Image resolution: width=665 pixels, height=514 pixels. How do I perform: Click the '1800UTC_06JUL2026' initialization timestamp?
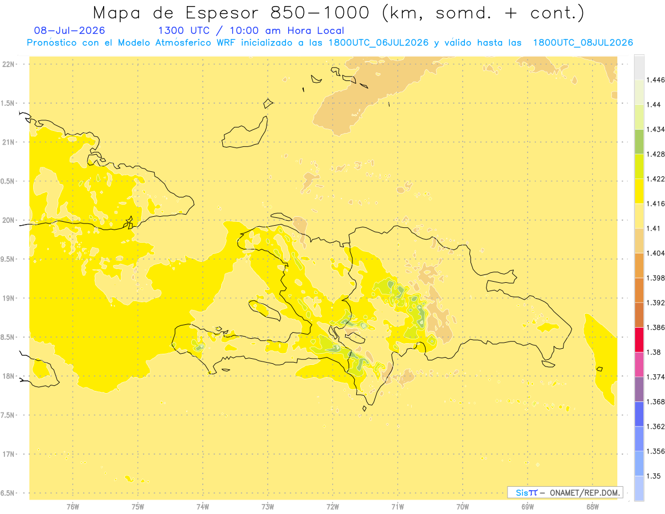[379, 43]
